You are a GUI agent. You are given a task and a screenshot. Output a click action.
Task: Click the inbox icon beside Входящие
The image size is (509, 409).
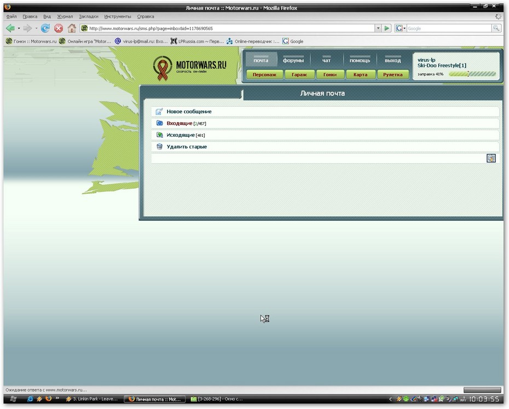point(159,123)
